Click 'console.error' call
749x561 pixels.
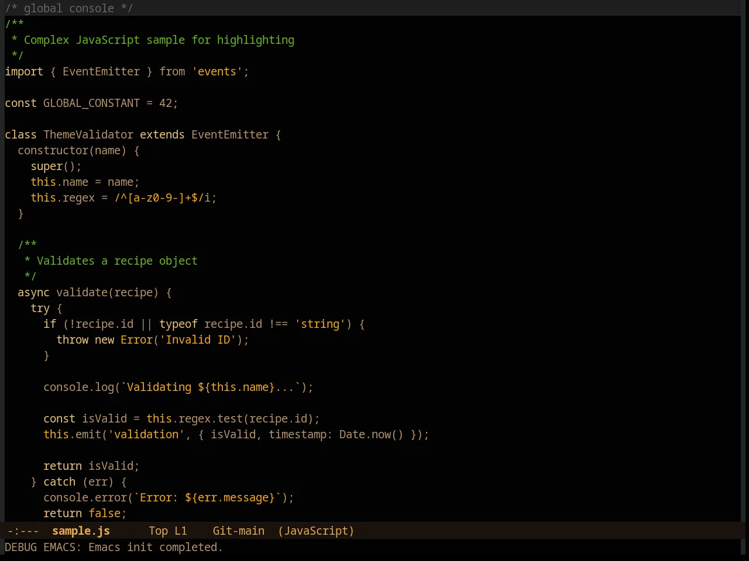85,497
